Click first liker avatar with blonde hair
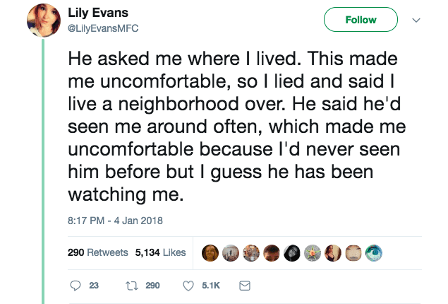448x304 pixels. coord(210,253)
